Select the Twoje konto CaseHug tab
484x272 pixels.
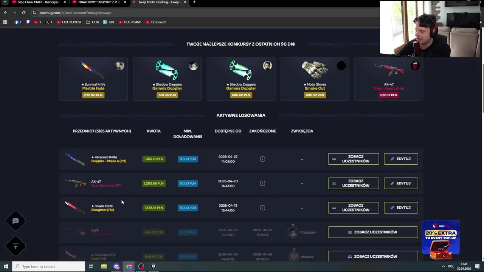pos(159,2)
